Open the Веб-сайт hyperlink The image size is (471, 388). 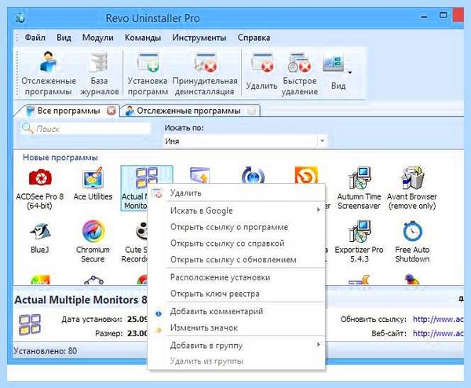(438, 333)
